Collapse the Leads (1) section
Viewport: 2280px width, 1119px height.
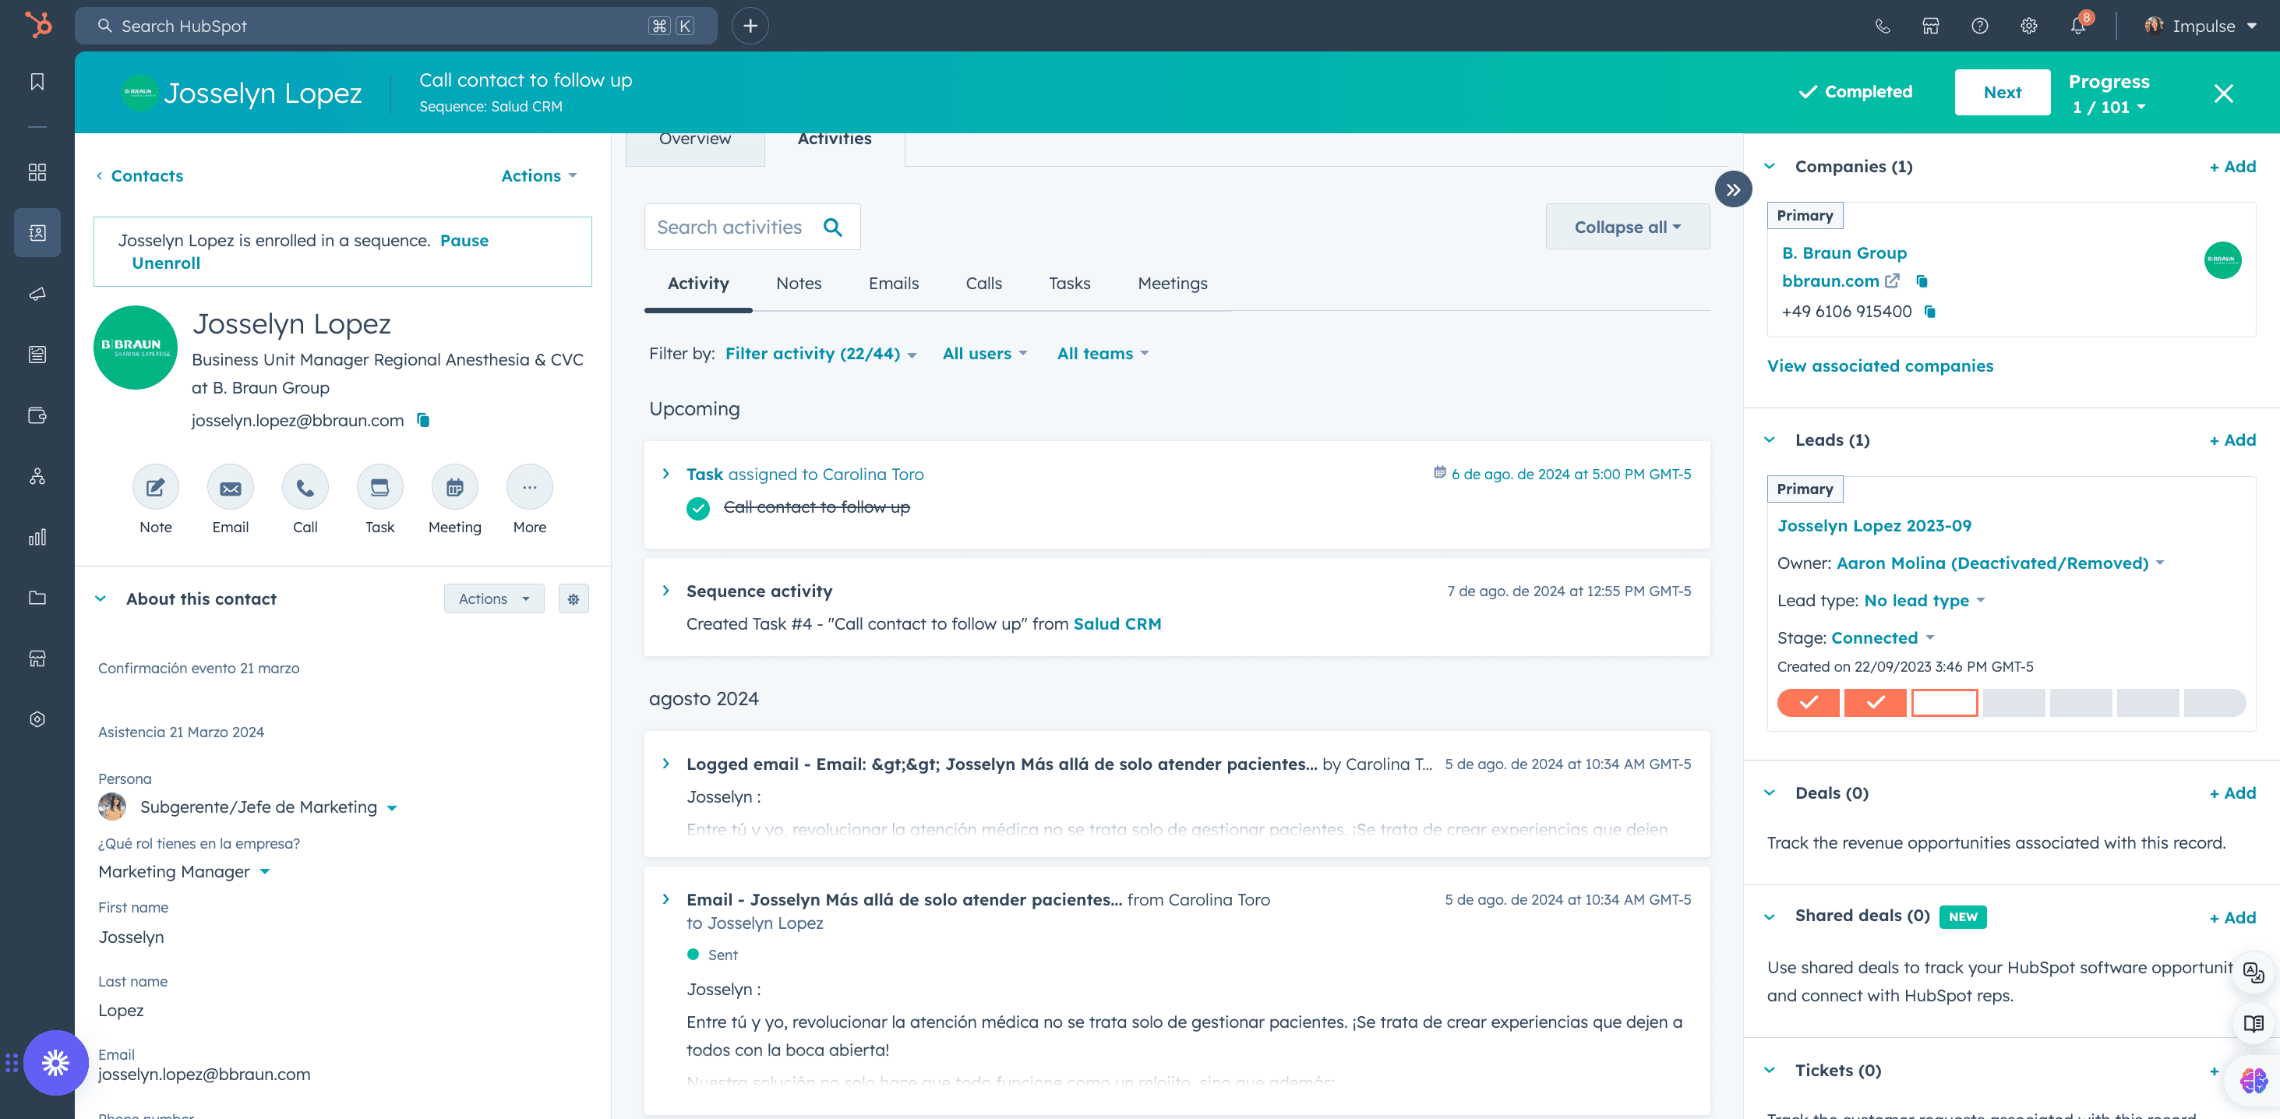tap(1770, 440)
